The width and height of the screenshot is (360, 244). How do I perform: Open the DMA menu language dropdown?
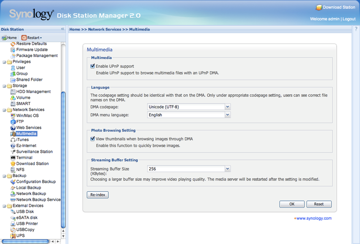228,115
